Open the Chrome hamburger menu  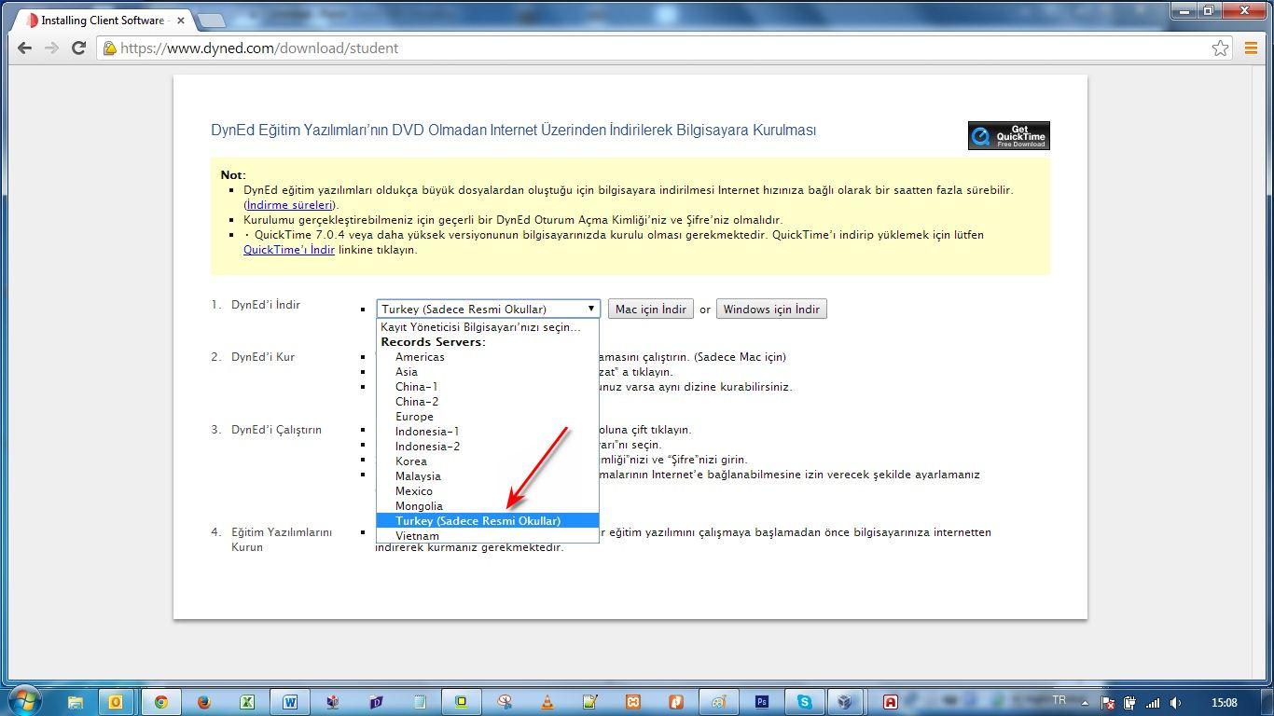tap(1252, 48)
